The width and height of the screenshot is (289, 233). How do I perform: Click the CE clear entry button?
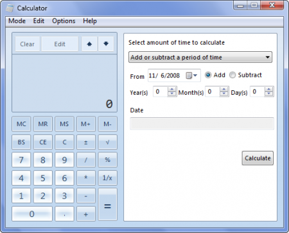43,142
